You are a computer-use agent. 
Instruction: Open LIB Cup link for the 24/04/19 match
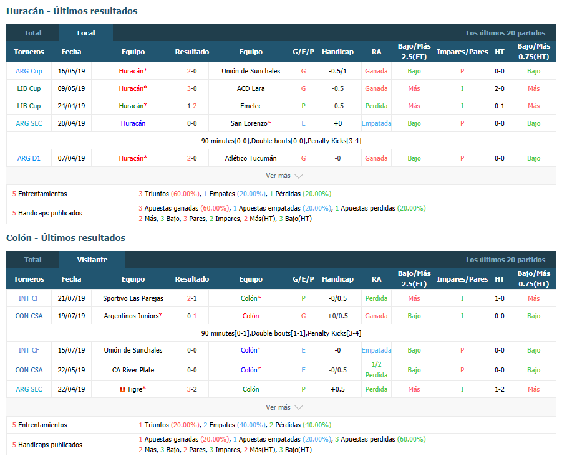point(29,106)
